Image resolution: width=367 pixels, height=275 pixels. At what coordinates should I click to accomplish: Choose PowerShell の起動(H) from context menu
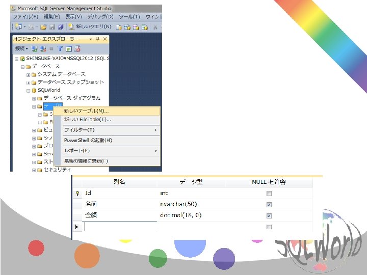point(107,141)
